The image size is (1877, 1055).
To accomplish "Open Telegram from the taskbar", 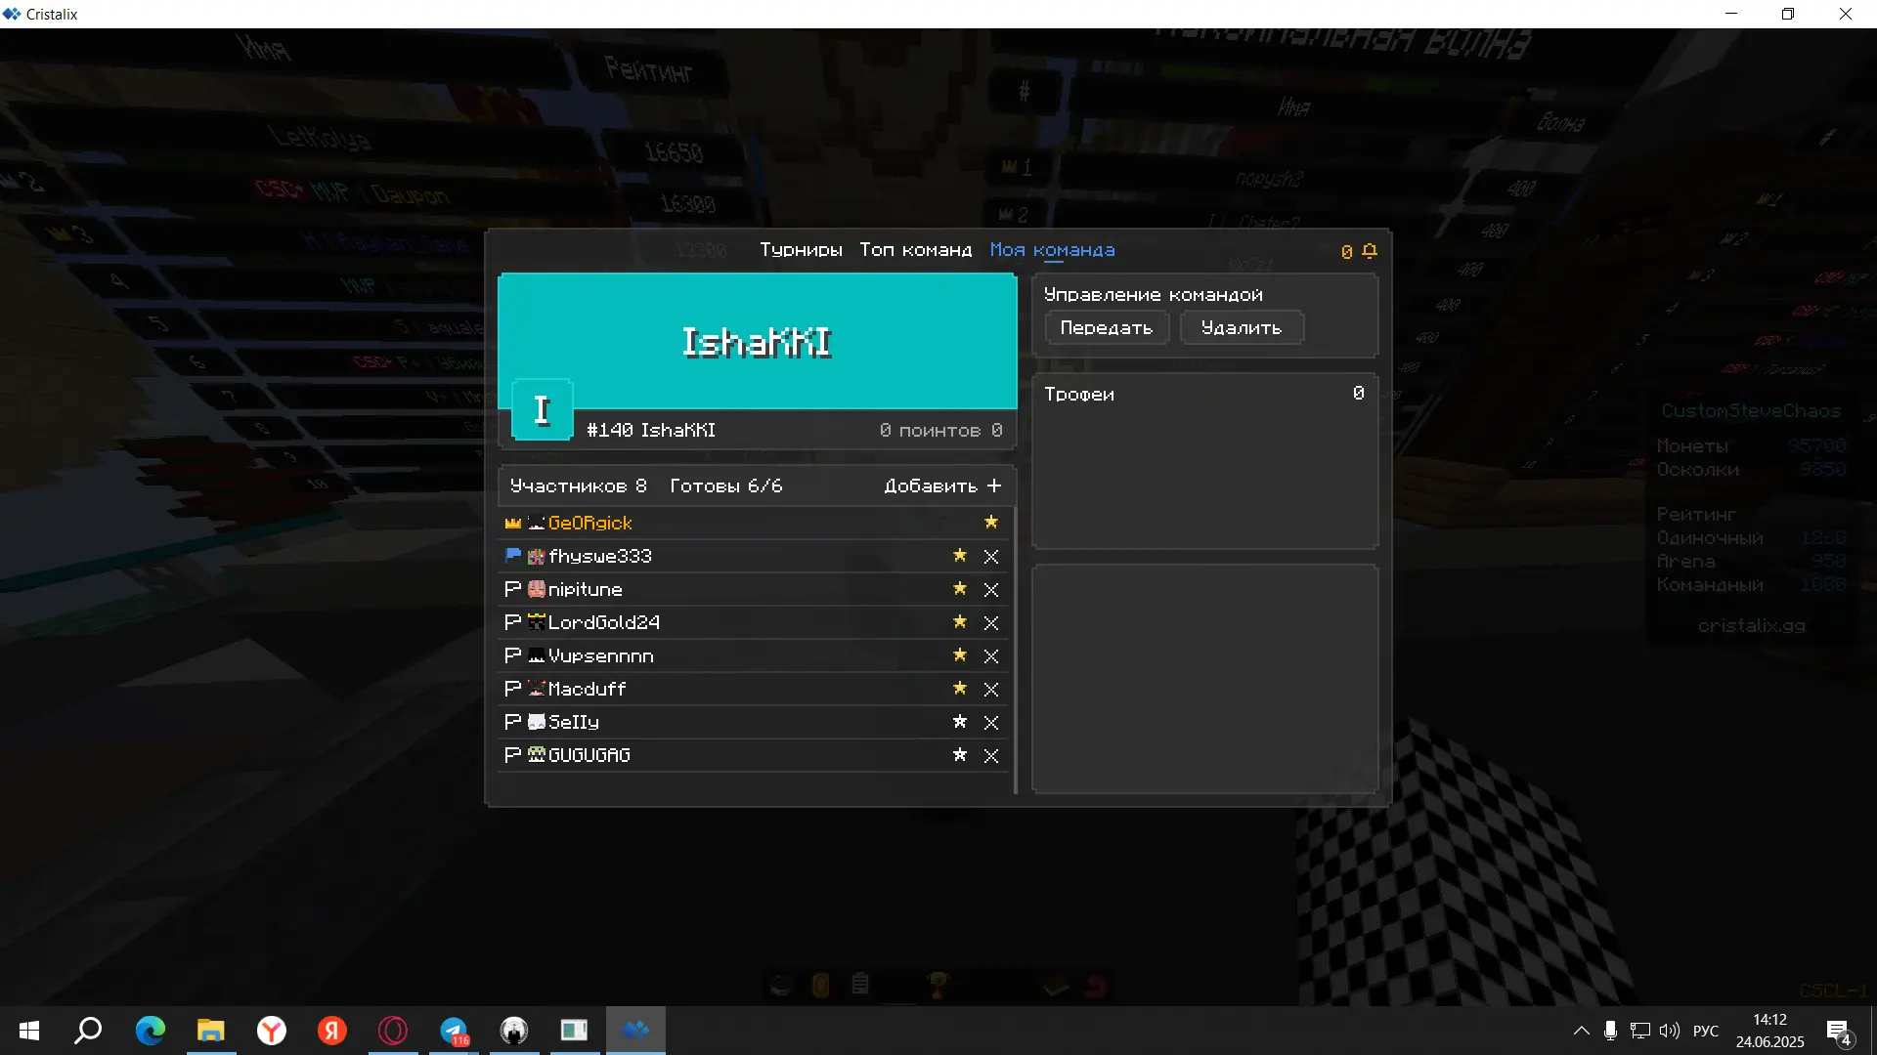I will pos(454,1031).
